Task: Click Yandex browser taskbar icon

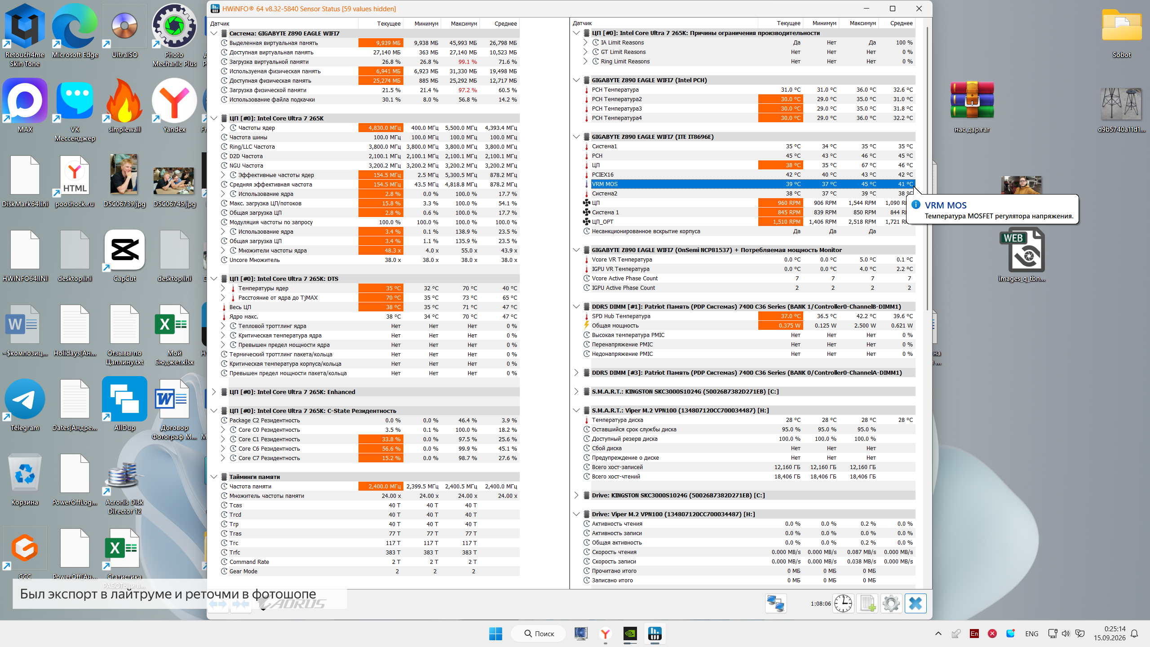Action: pos(605,634)
